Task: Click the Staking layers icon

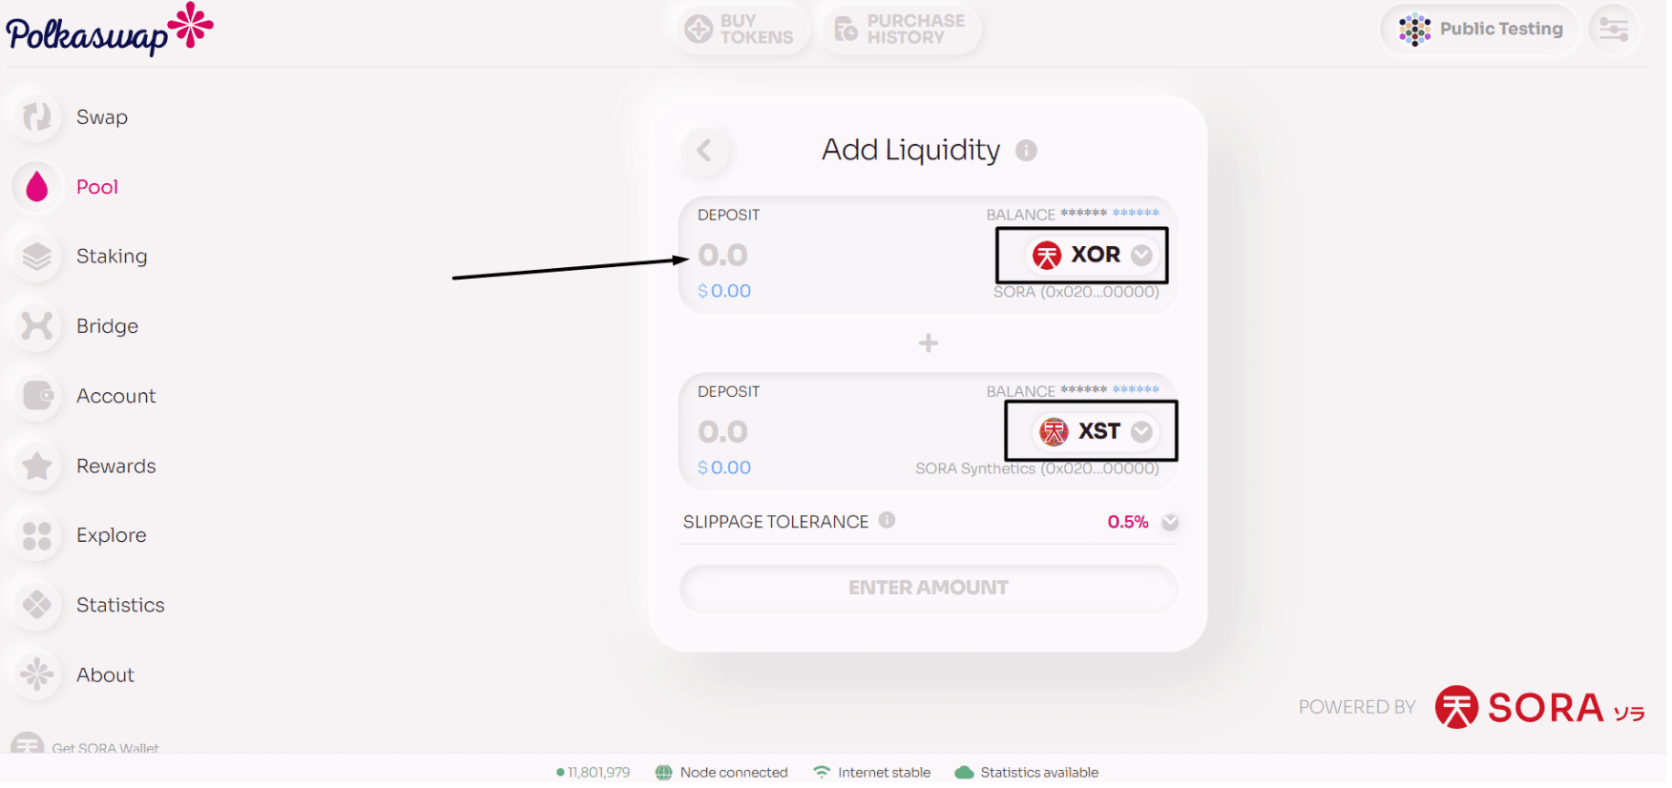Action: (x=37, y=257)
